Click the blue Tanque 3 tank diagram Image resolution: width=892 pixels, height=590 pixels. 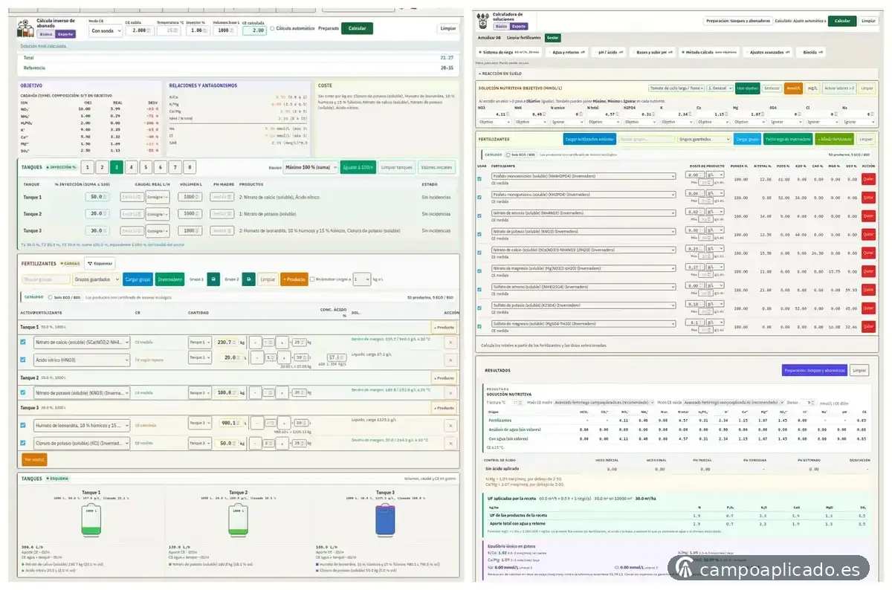(385, 520)
